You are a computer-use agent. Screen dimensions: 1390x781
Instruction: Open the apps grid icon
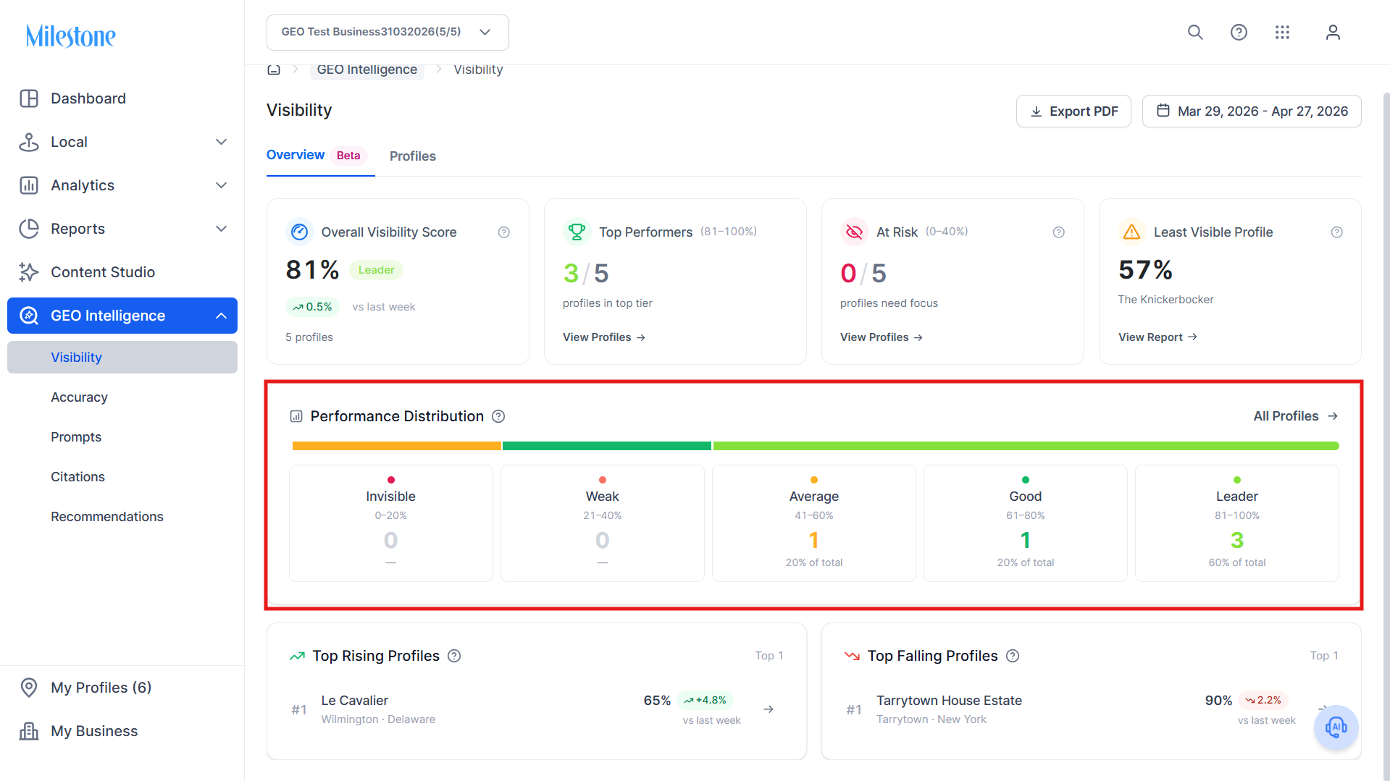(1282, 33)
